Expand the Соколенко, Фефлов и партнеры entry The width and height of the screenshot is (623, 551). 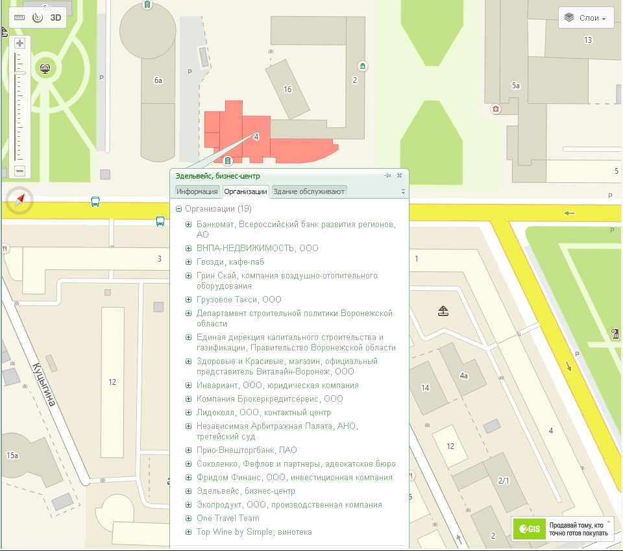[189, 463]
